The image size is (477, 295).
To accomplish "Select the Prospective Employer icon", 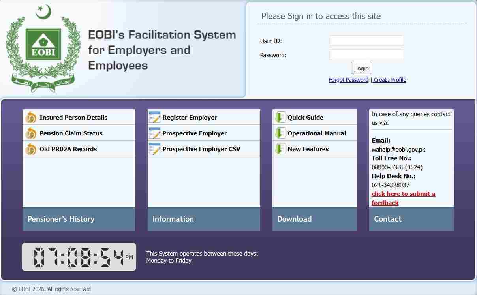I will tap(155, 133).
